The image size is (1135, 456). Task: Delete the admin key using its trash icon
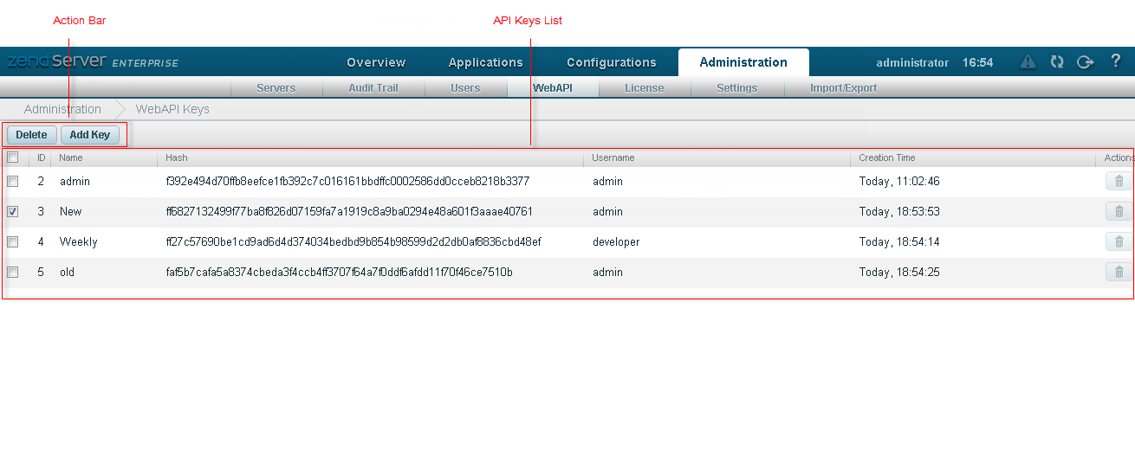tap(1119, 182)
